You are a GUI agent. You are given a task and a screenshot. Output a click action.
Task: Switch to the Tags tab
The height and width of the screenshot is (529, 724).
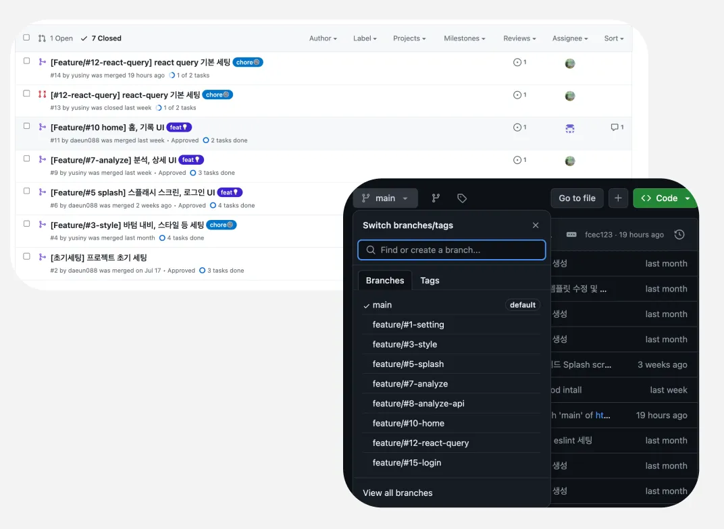pos(430,281)
